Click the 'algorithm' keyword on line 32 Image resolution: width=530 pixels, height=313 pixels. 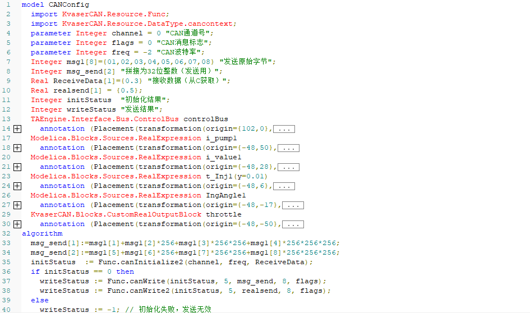pyautogui.click(x=42, y=233)
